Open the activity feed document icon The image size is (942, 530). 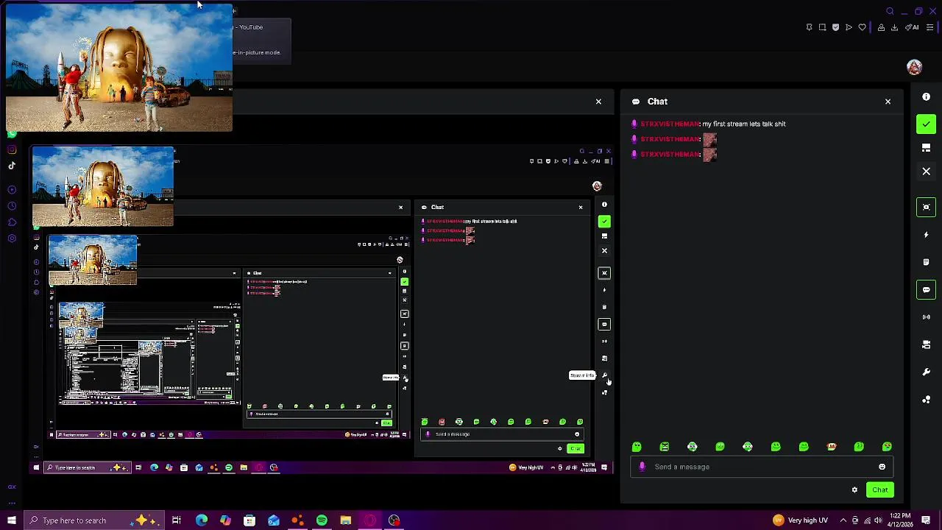(x=926, y=262)
